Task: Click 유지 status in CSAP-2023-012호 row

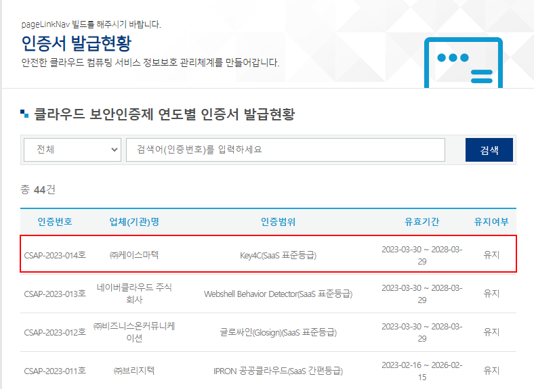Action: [491, 332]
